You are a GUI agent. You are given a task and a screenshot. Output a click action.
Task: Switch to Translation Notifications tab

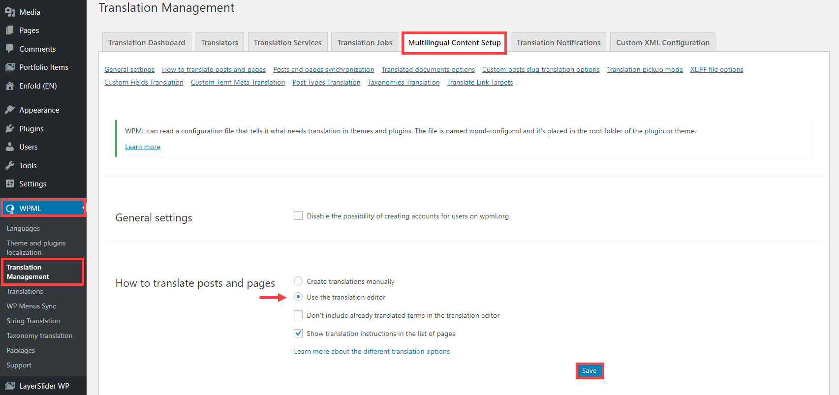559,42
